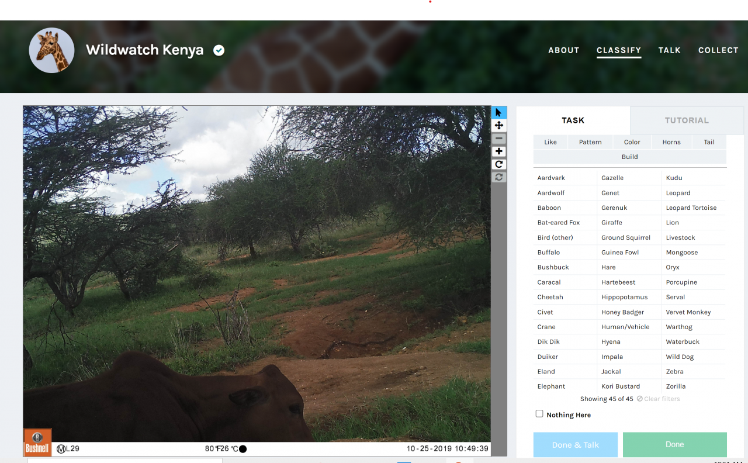Rotate the camera image
748x463 pixels.
point(499,164)
